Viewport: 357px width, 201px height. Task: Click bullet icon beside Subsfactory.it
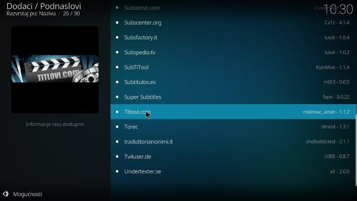click(117, 38)
